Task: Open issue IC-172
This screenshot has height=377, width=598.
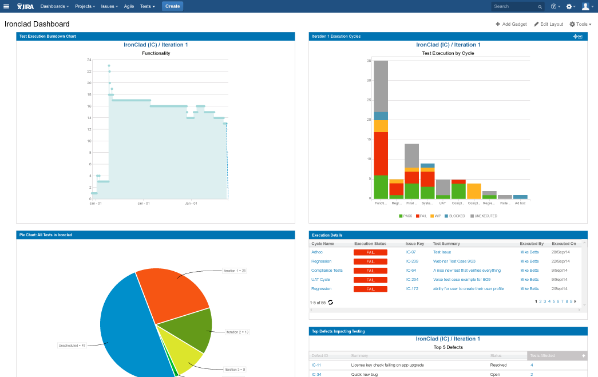Action: pos(412,288)
